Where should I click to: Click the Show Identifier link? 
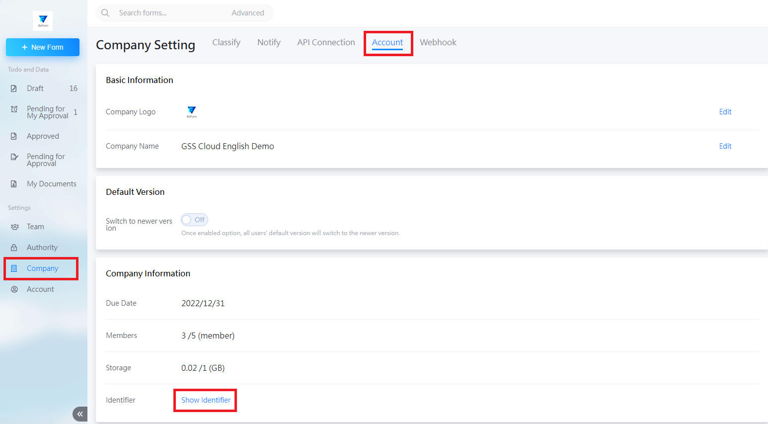point(206,400)
